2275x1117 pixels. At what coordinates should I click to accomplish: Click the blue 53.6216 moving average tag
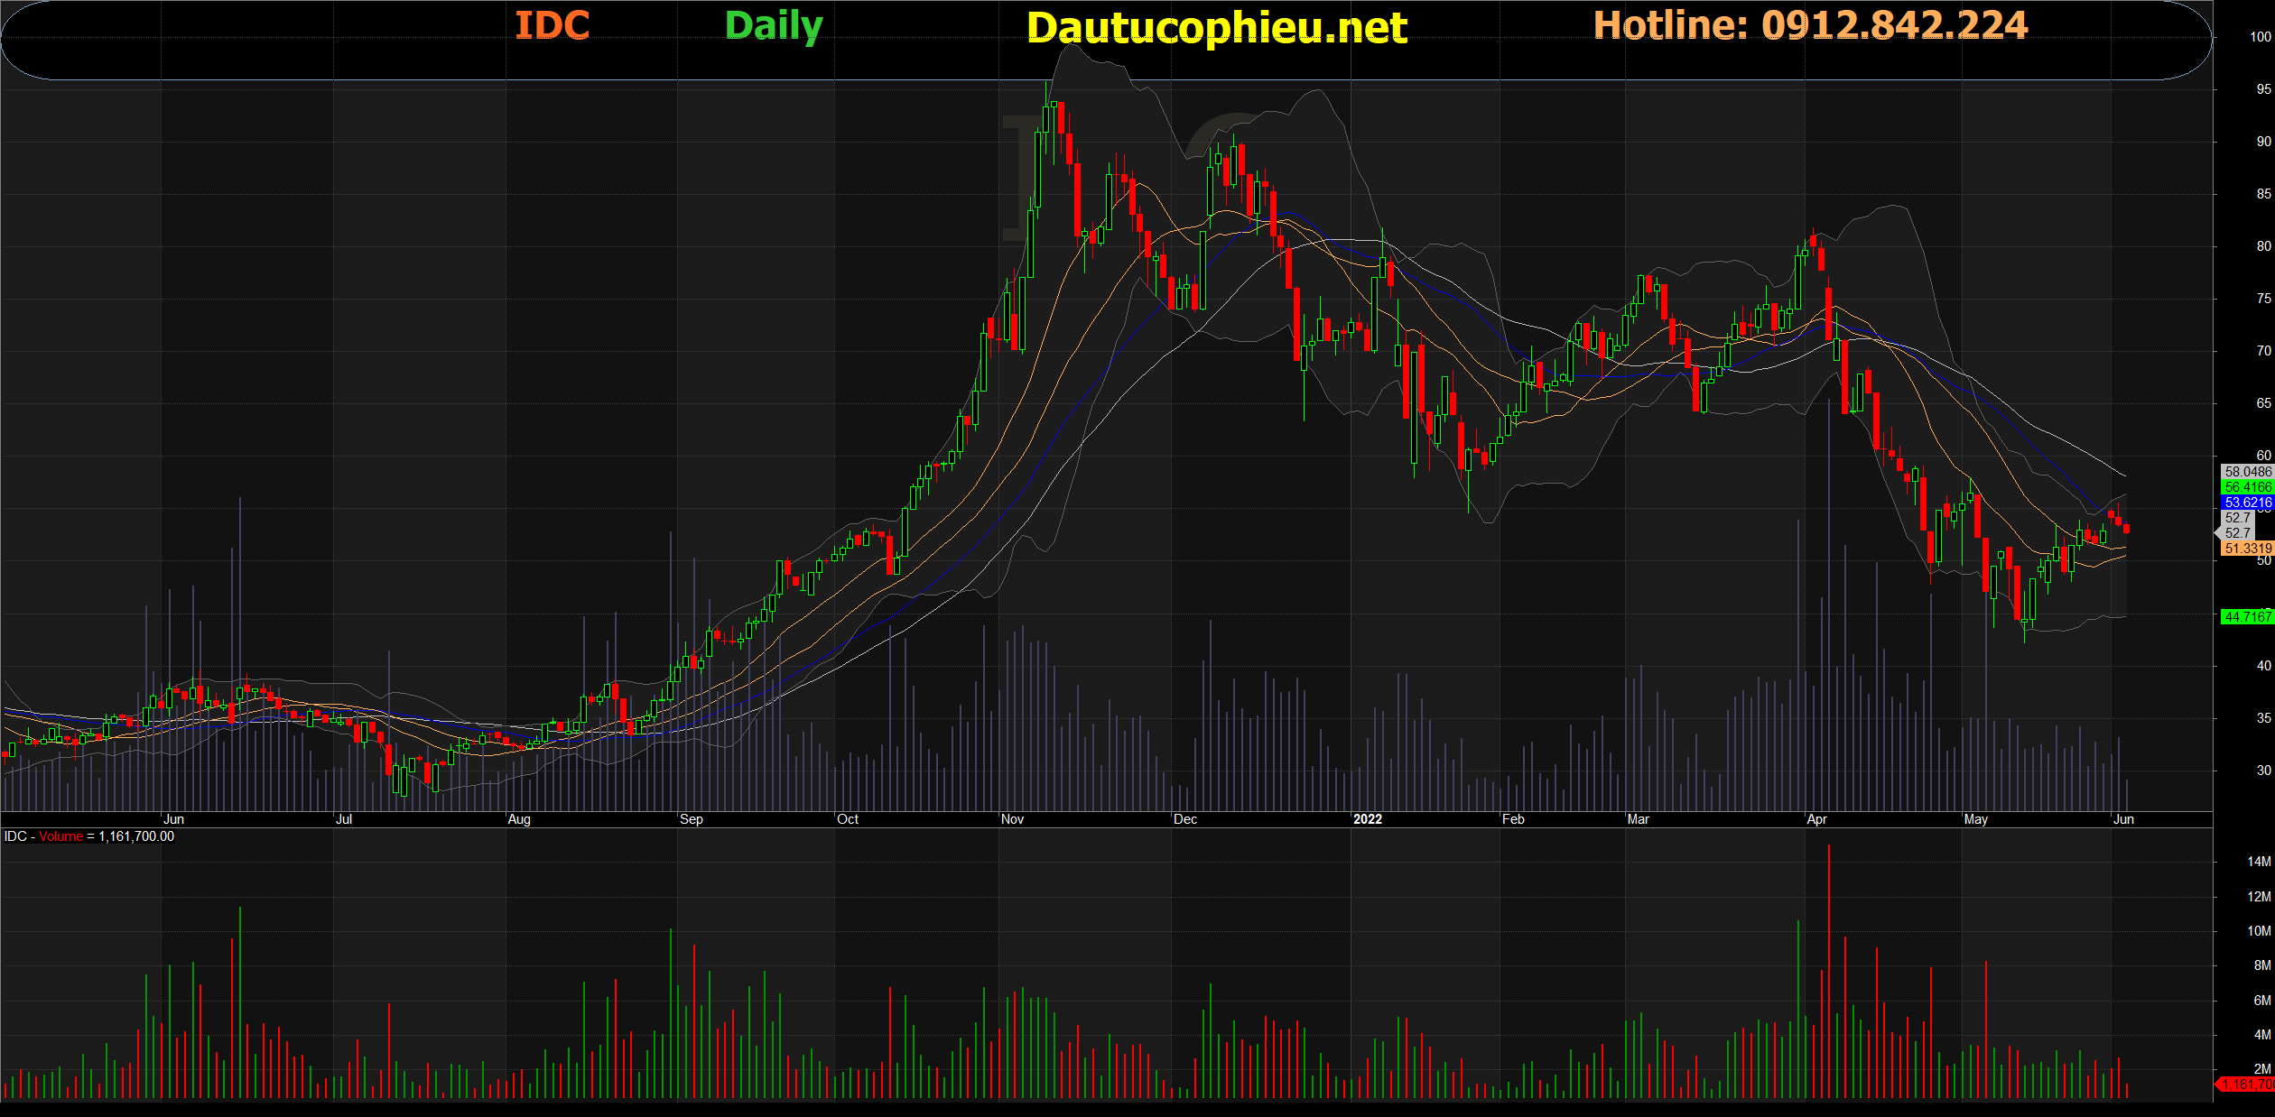point(2247,503)
